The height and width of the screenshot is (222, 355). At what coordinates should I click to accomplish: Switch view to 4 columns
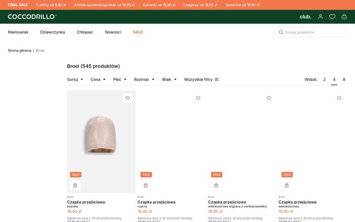[x=334, y=79]
